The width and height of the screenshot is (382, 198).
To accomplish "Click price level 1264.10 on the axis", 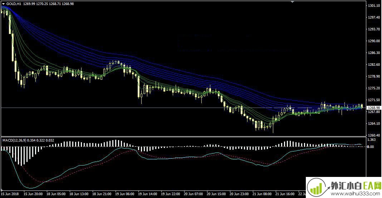I will point(374,123).
